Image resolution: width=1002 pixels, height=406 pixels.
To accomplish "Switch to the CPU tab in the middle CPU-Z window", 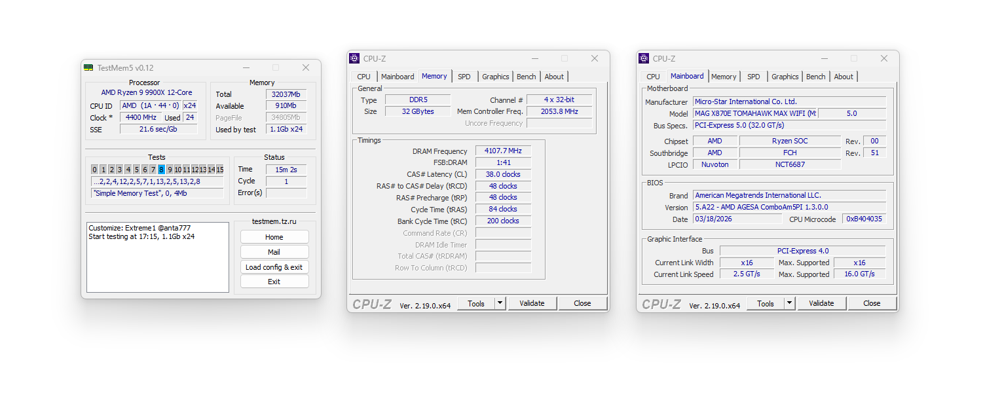I will pos(363,76).
